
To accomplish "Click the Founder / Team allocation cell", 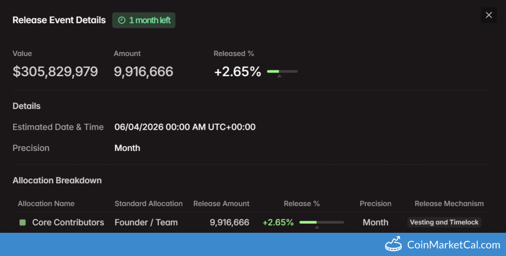I will [x=146, y=222].
